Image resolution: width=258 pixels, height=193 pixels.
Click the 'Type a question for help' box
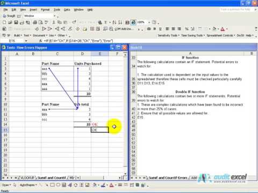pos(236,10)
